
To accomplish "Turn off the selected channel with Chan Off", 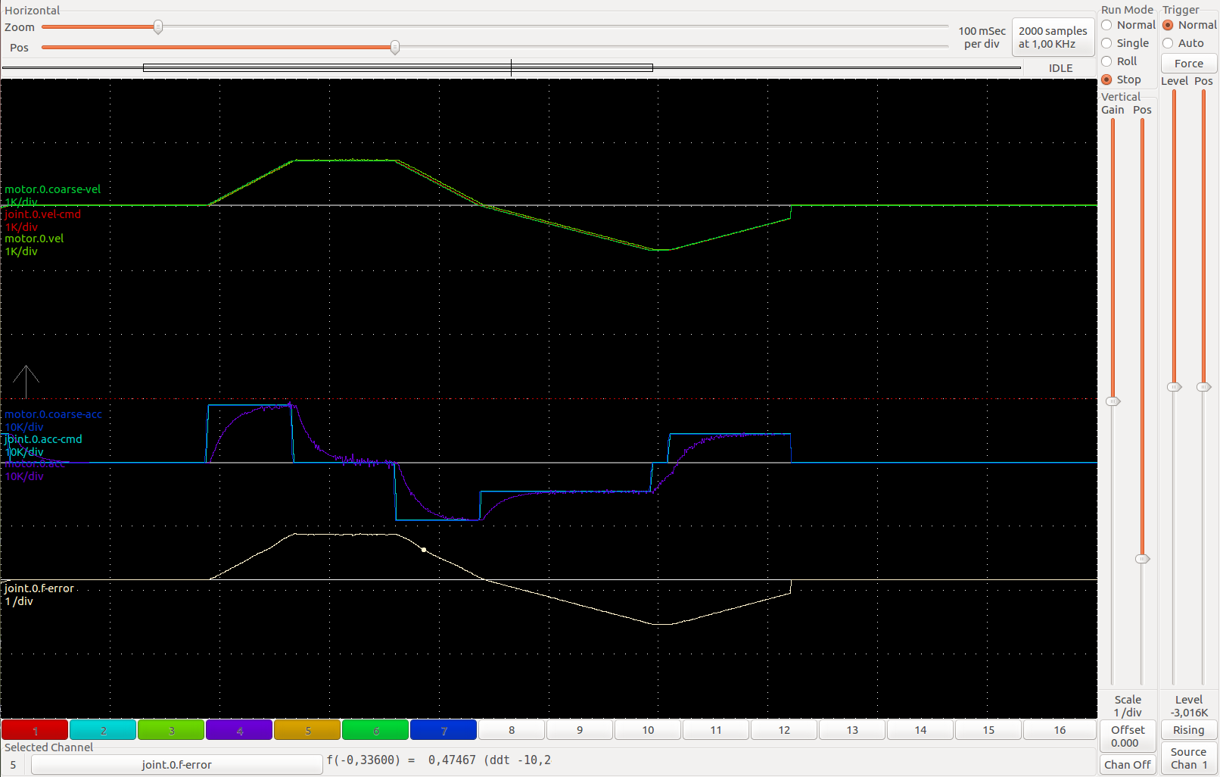I will coord(1128,765).
